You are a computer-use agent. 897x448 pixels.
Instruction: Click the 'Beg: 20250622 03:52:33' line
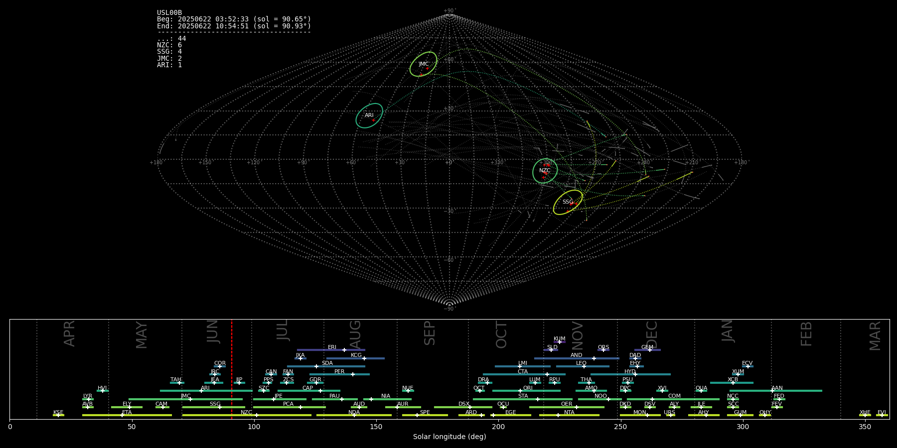click(234, 19)
